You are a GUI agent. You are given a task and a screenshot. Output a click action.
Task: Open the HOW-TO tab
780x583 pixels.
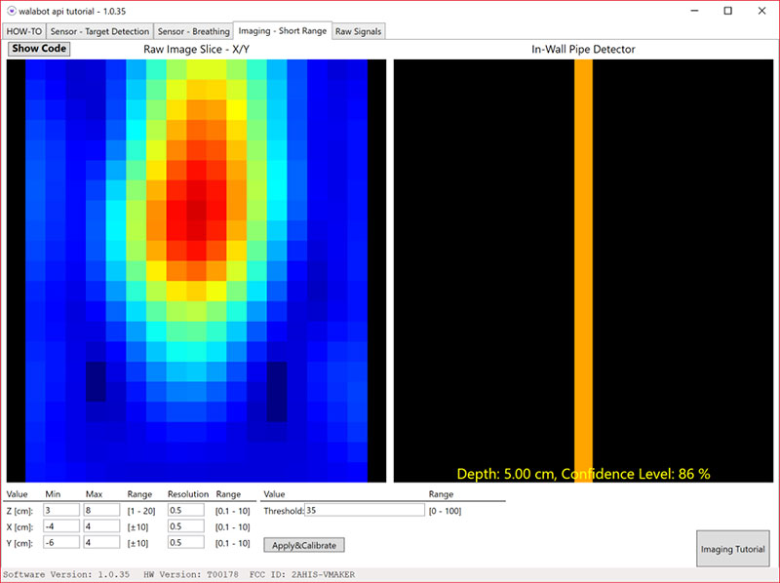click(x=24, y=31)
